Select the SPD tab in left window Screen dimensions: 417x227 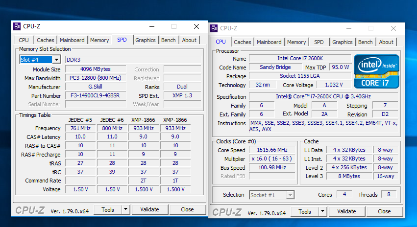click(122, 40)
